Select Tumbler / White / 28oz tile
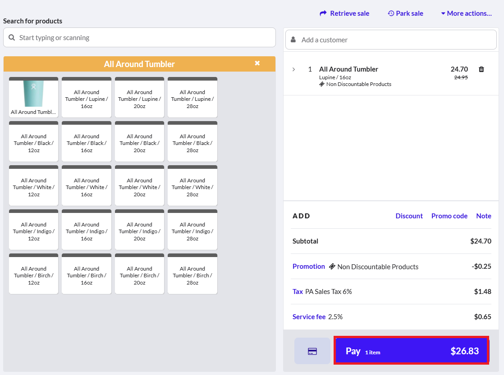The height and width of the screenshot is (375, 504). [192, 185]
